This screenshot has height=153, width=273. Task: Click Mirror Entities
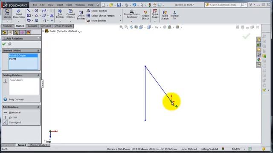(x=97, y=11)
